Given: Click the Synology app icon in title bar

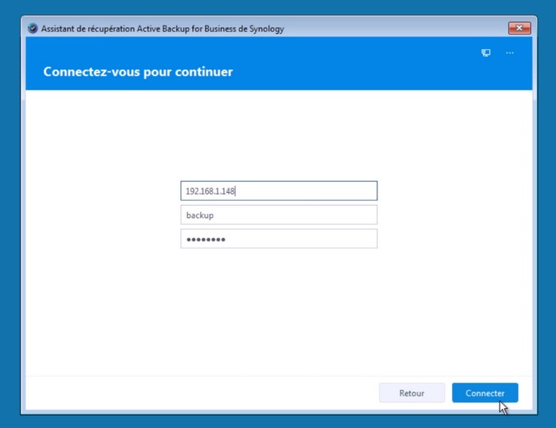Looking at the screenshot, I should point(33,29).
